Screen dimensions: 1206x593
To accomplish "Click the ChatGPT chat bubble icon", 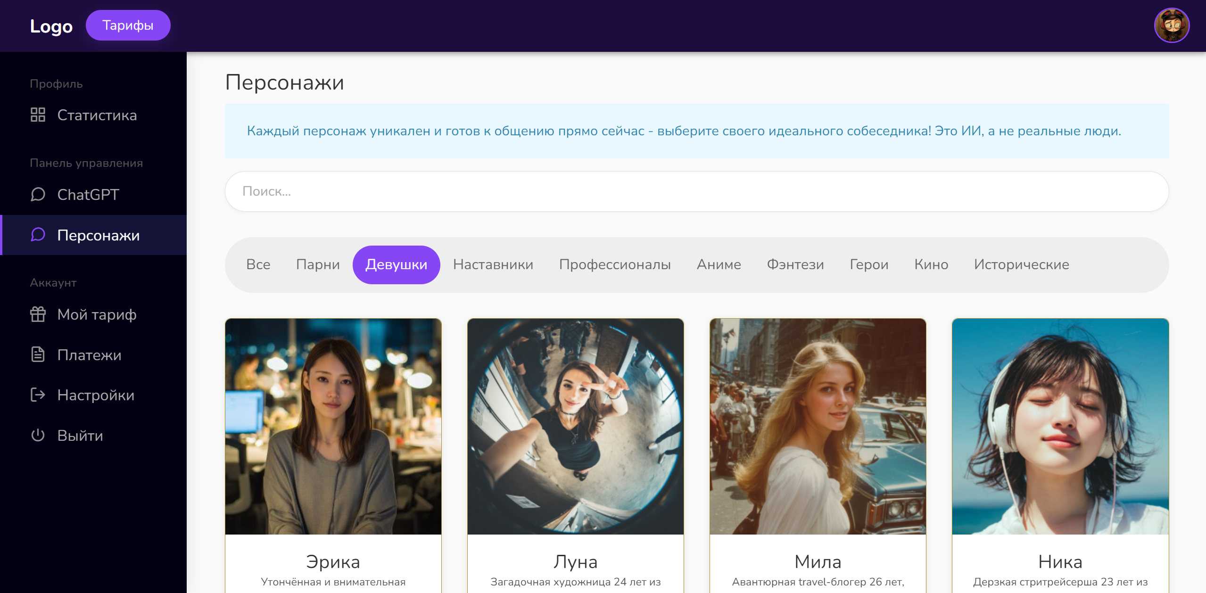I will [38, 195].
